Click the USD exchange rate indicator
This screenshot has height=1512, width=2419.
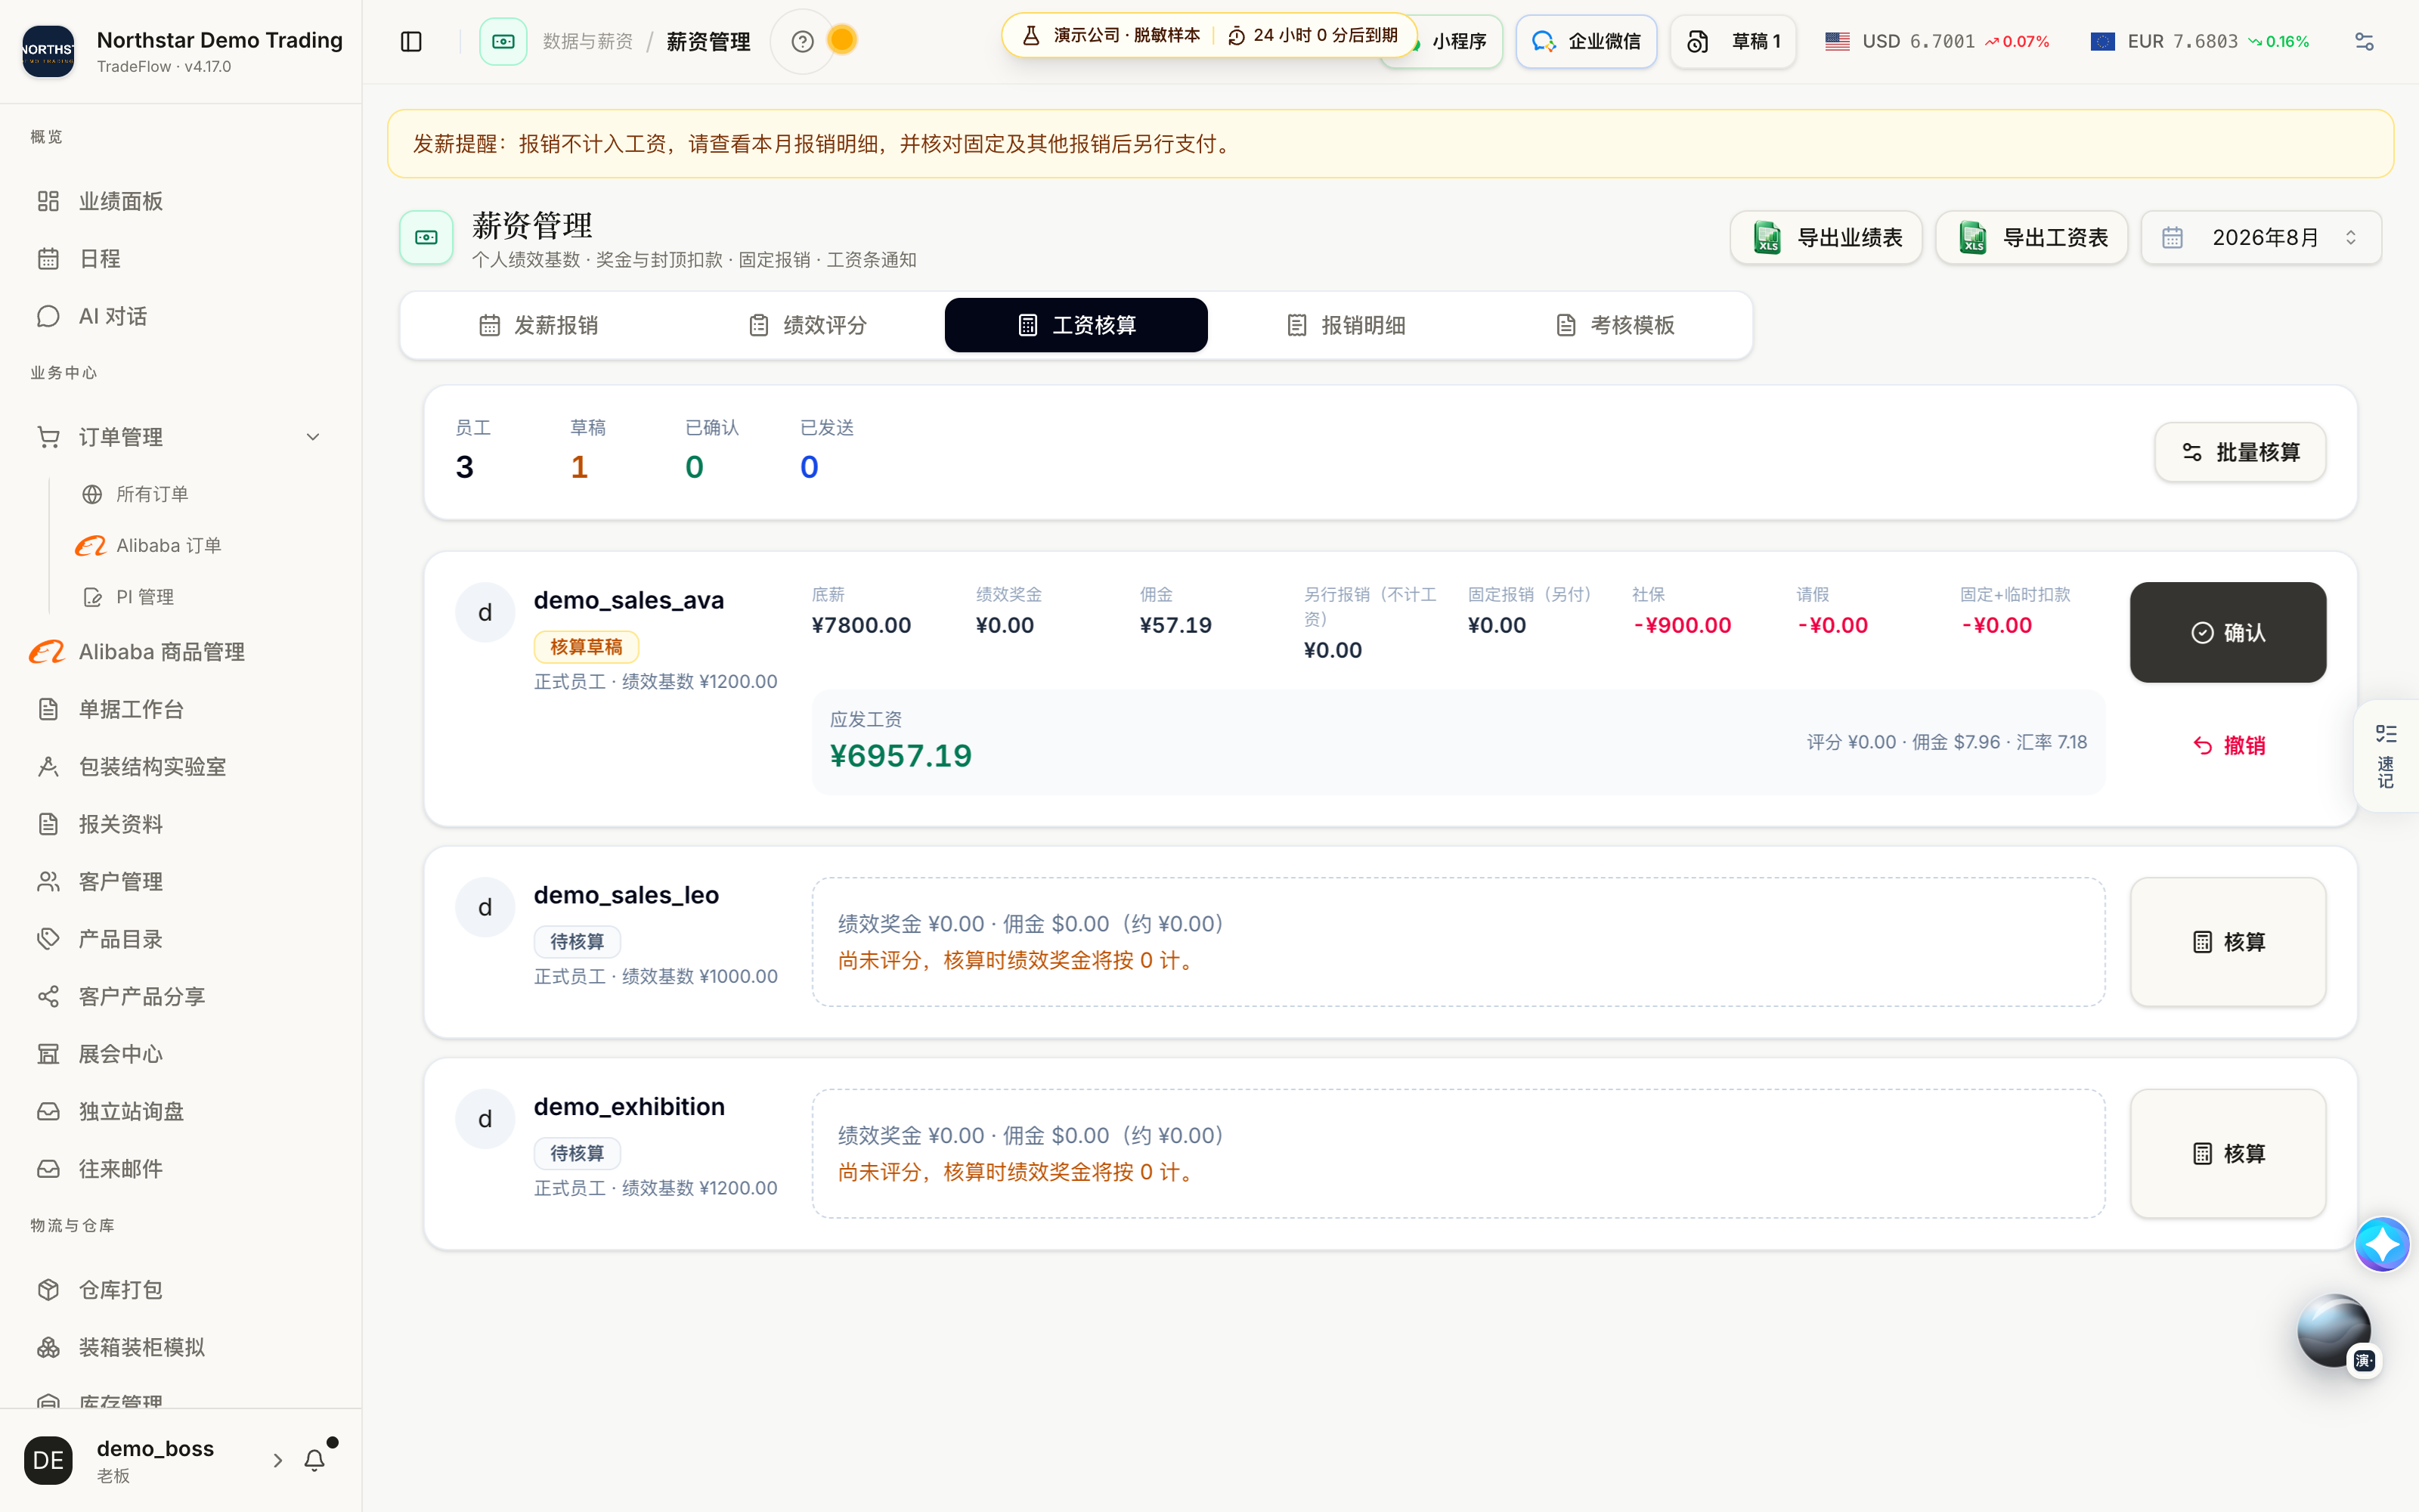1936,41
